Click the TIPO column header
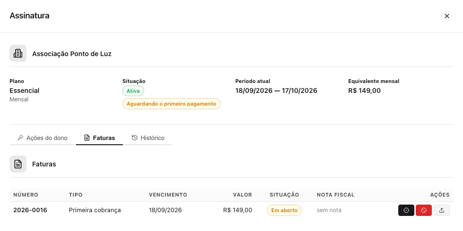Screen dimensions: 463x231 (76, 195)
